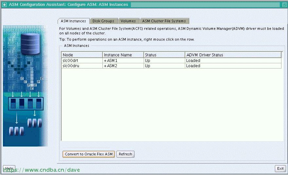Sort by the Node column header
This screenshot has height=175, width=288.
(x=82, y=55)
